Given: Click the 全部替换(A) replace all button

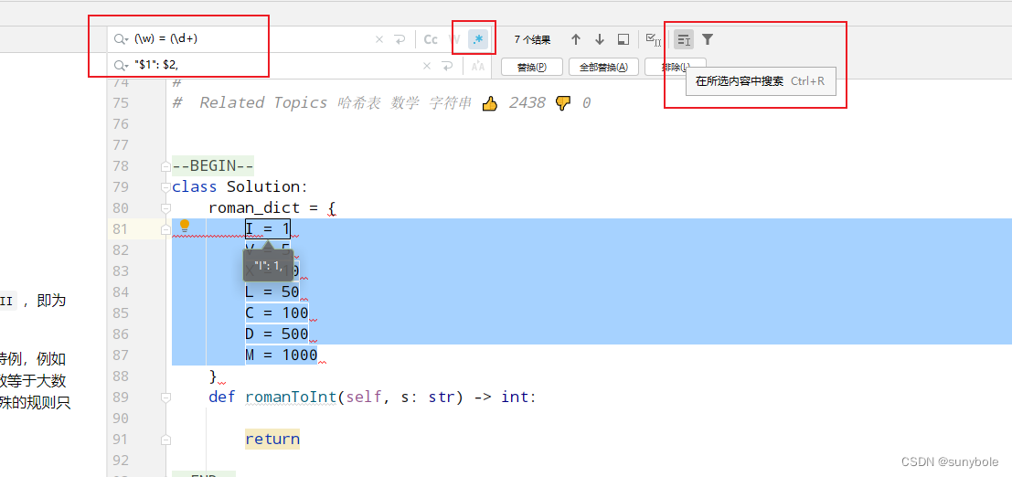Looking at the screenshot, I should coord(603,67).
